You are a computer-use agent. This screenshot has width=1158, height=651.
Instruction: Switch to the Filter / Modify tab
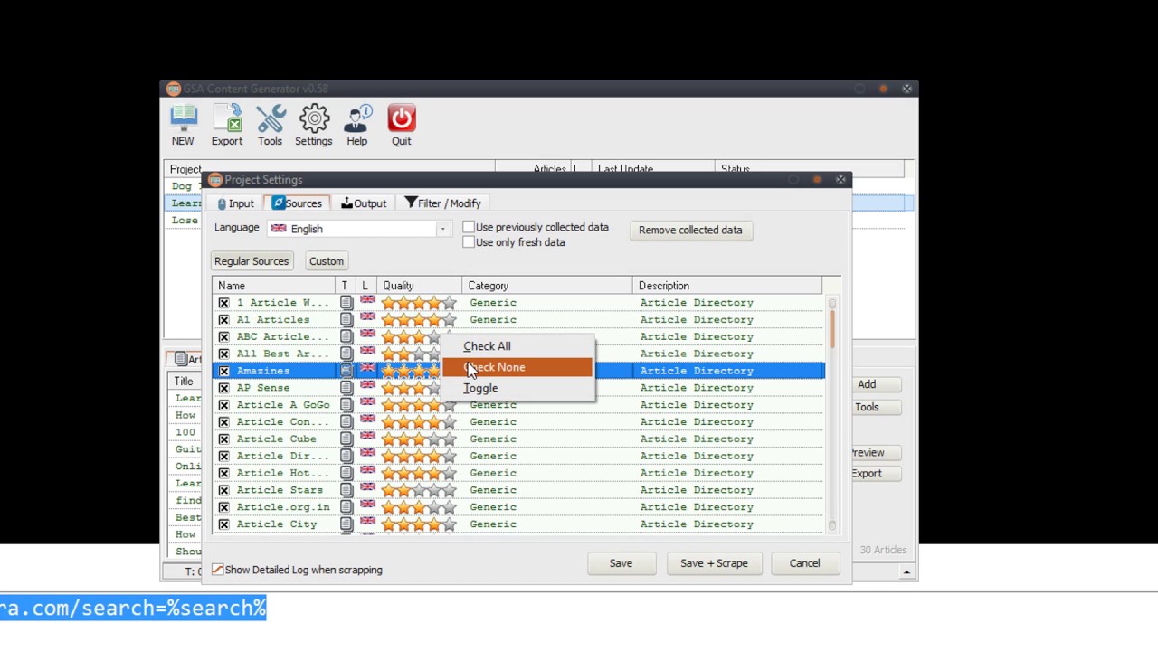pyautogui.click(x=442, y=203)
